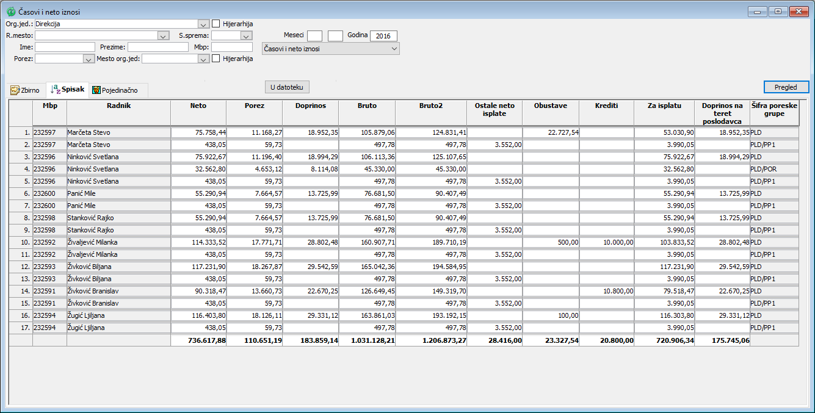Viewport: 815px width, 413px height.
Task: Click the Neto total 736.617,88
Action: [198, 340]
